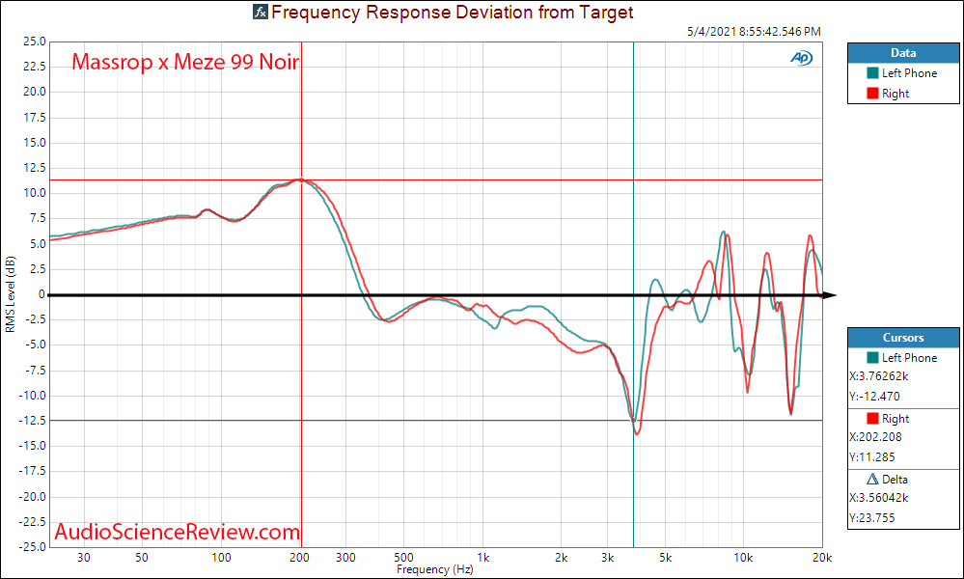Click the teal Left Phone trace peak near 4.5 kHz
The width and height of the screenshot is (964, 579).
pyautogui.click(x=655, y=280)
